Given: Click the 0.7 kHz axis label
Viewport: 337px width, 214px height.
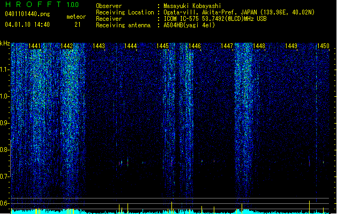Looking at the screenshot, I should (x=5, y=177).
